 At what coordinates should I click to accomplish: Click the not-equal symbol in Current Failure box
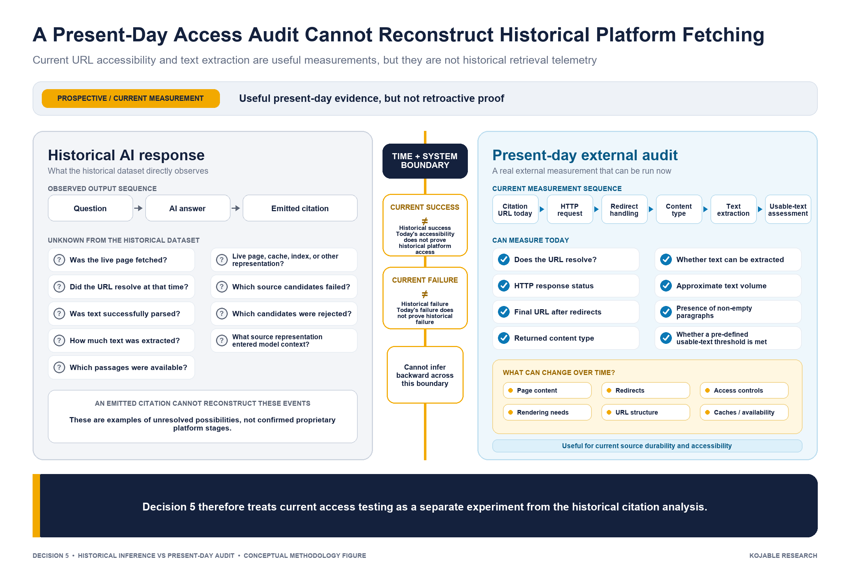coord(425,294)
